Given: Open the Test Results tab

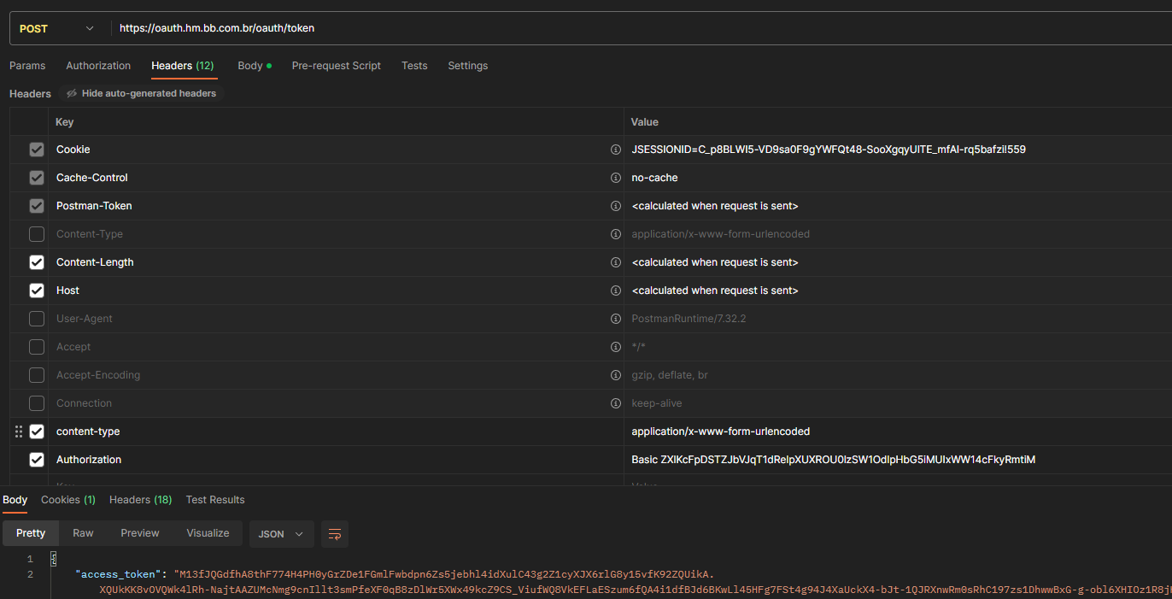Looking at the screenshot, I should tap(215, 500).
